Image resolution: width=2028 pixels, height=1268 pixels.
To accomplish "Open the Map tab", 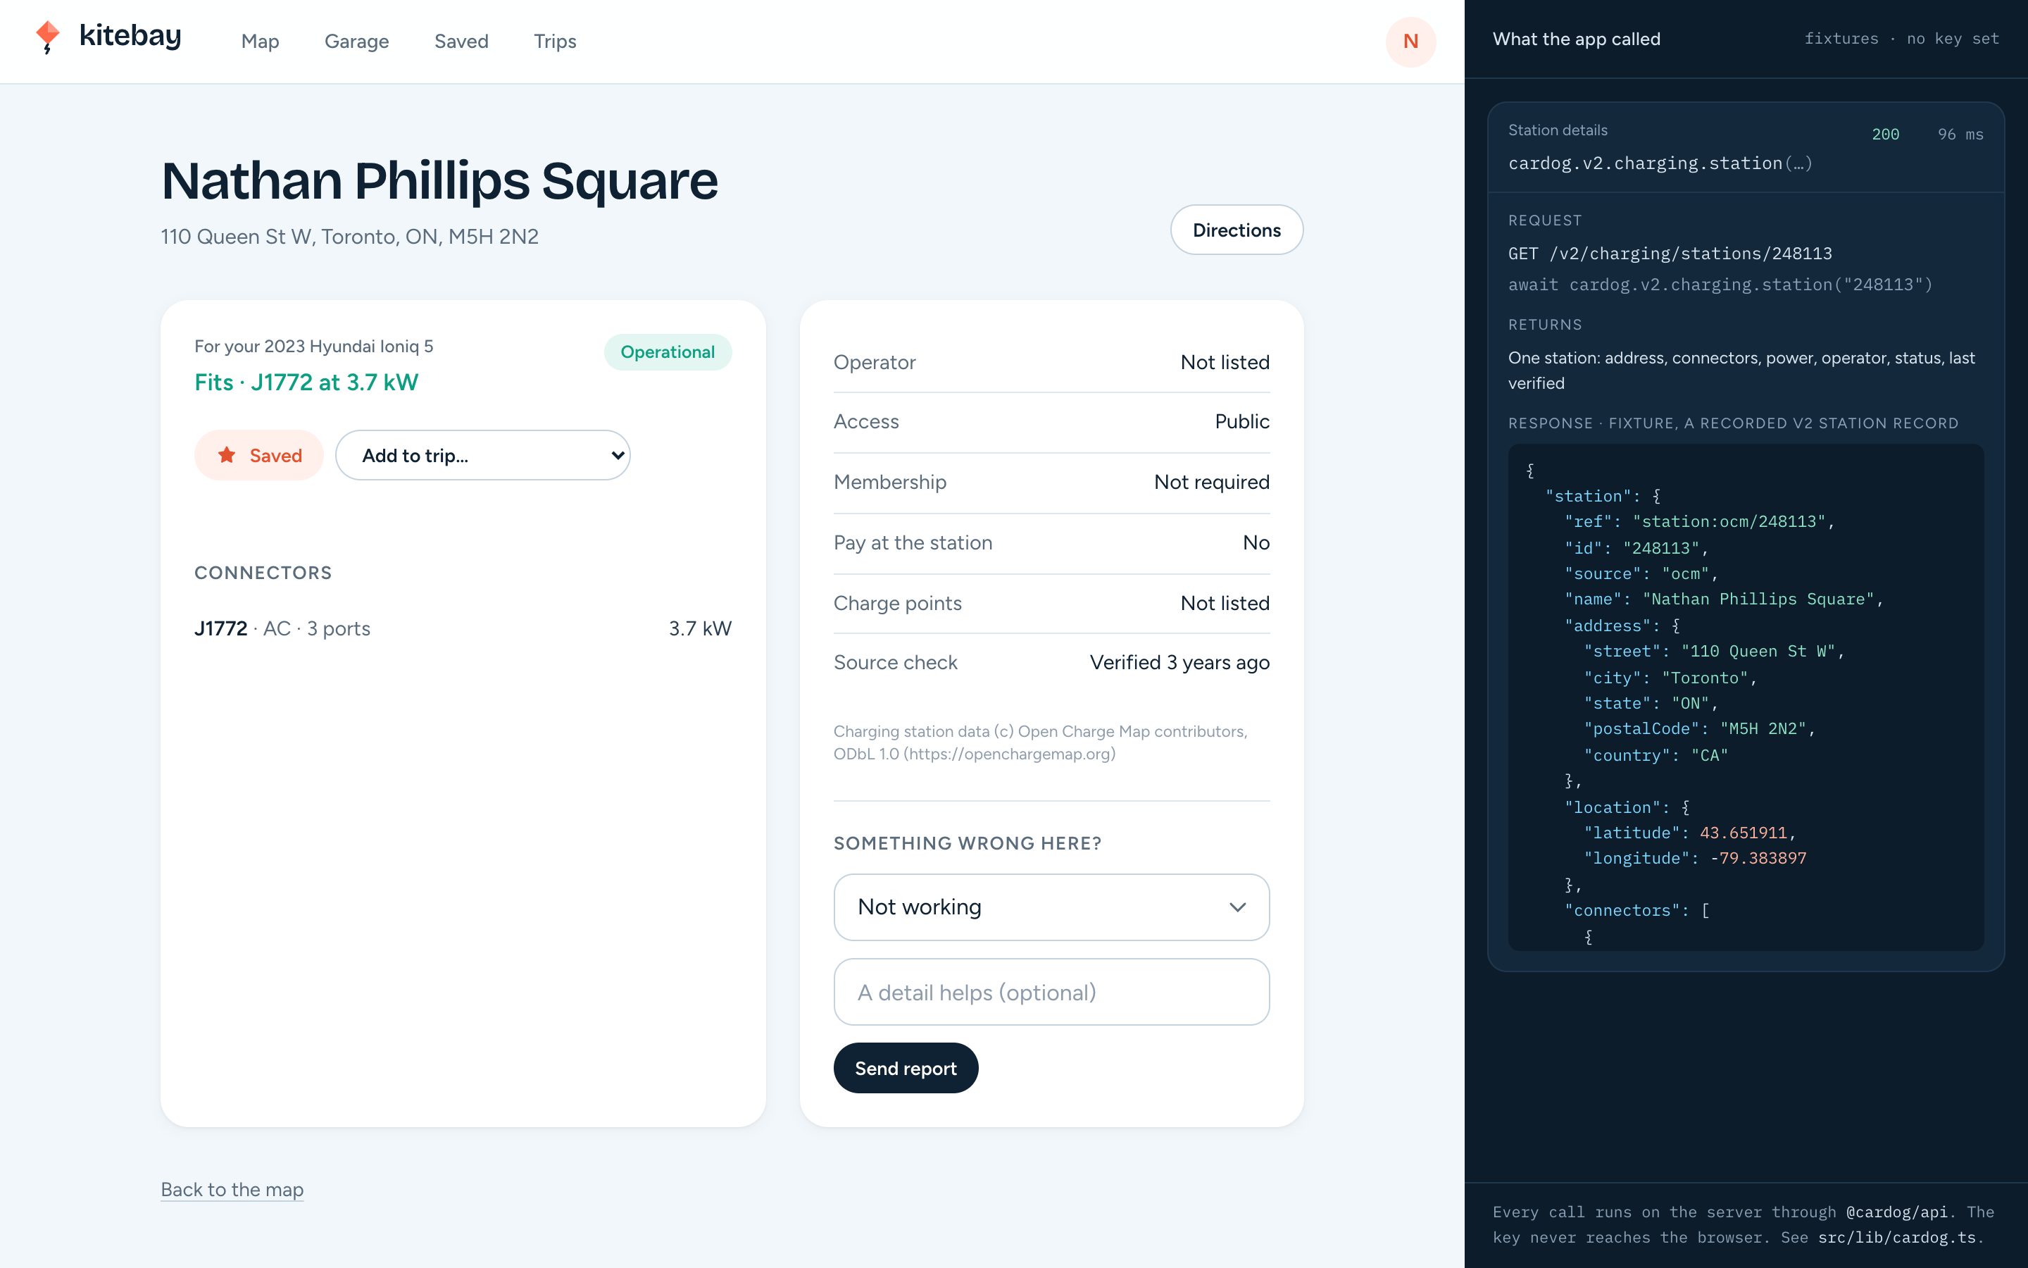I will click(260, 41).
